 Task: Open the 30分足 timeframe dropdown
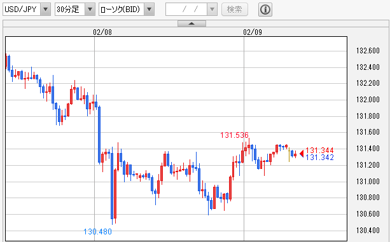click(75, 10)
